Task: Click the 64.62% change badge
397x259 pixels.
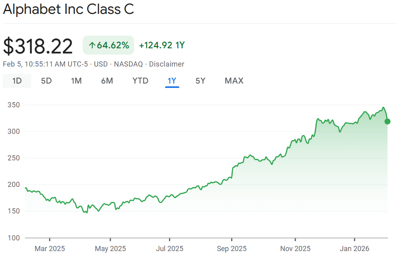Action: tap(108, 46)
